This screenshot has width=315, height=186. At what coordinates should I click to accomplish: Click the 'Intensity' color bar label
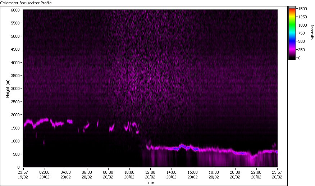312,33
